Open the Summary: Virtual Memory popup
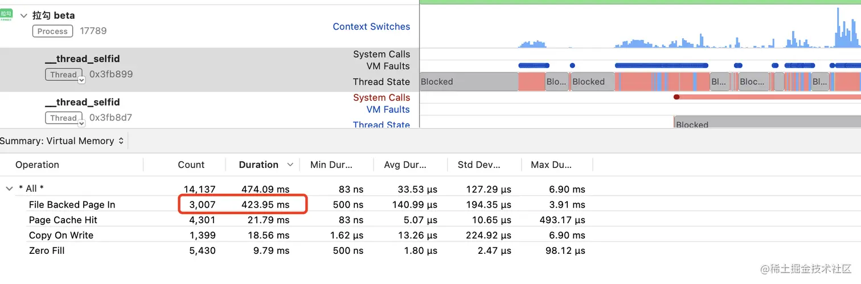 point(63,141)
